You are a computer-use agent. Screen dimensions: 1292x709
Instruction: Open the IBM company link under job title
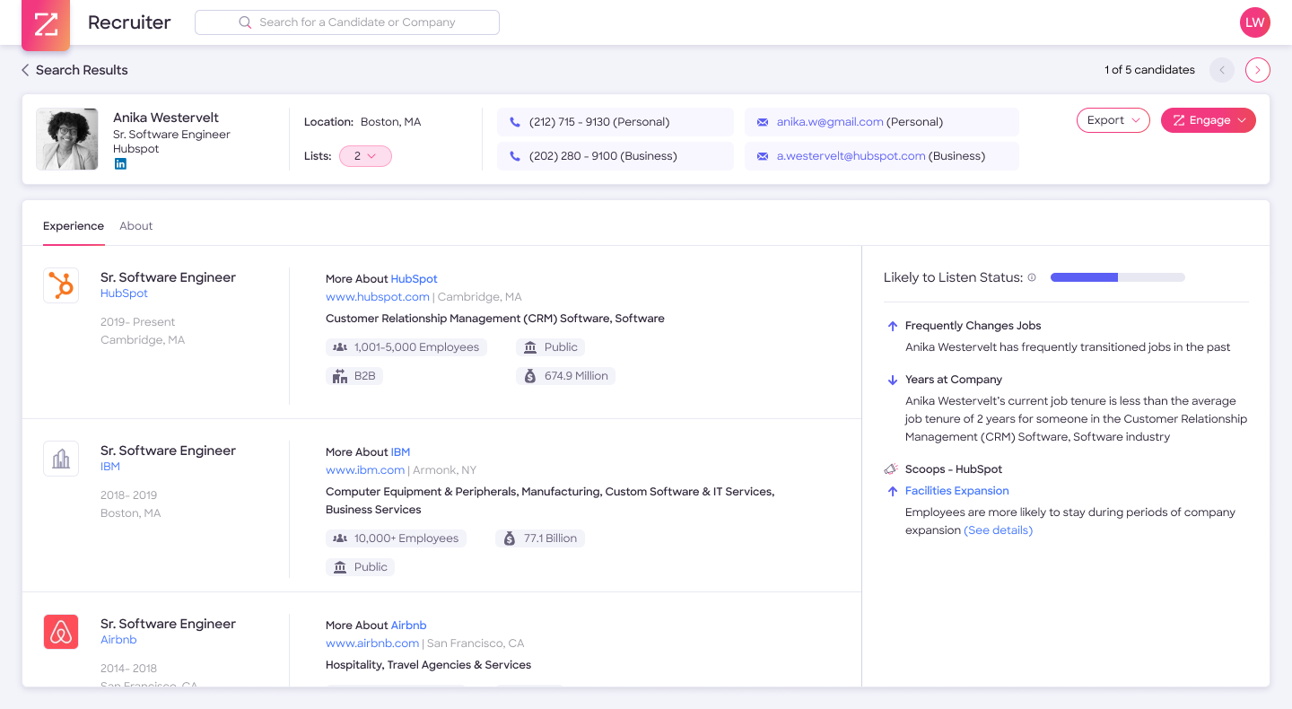tap(110, 467)
